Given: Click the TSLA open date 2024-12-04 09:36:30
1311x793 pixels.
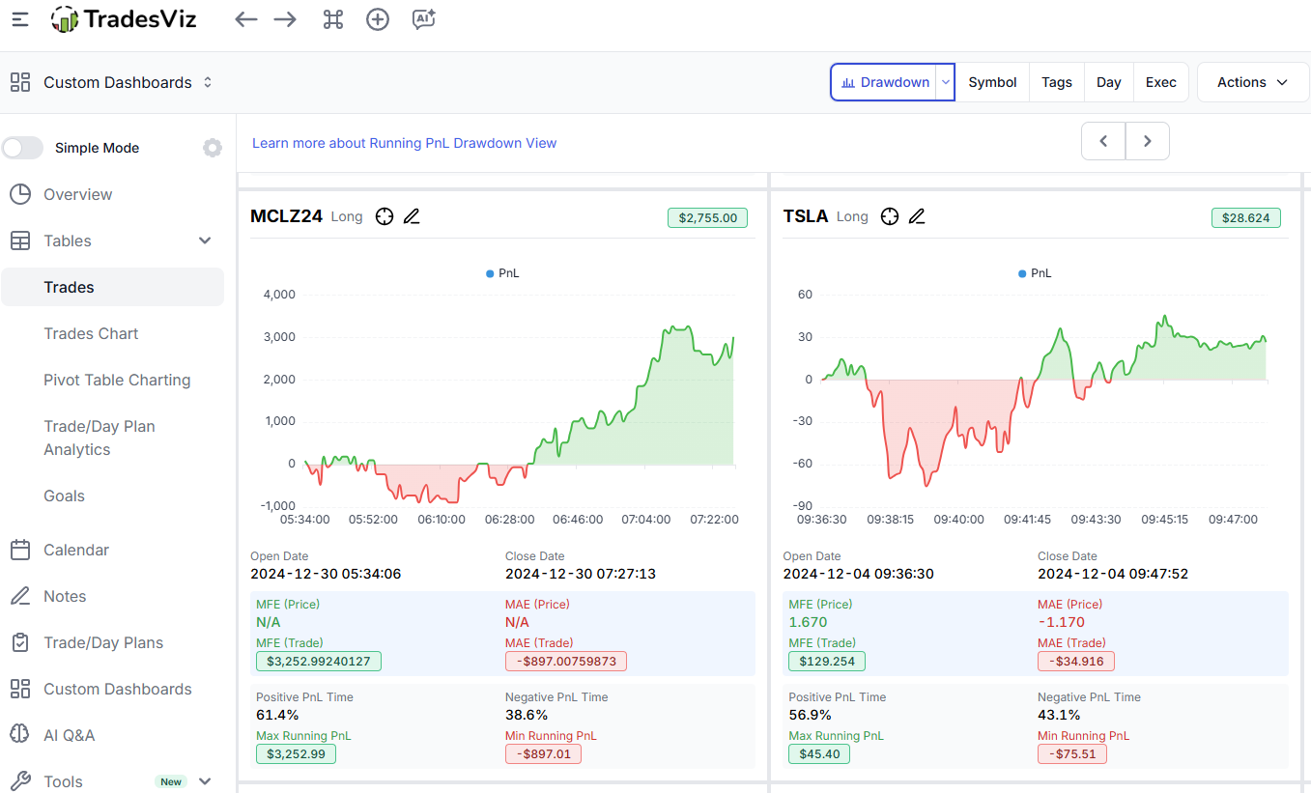Looking at the screenshot, I should point(859,574).
